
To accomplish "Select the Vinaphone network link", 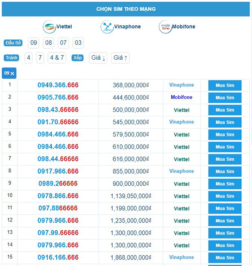I will pos(127,27).
